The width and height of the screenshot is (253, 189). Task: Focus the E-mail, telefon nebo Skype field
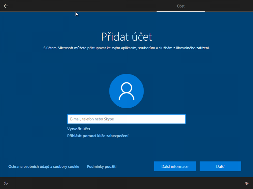126,119
